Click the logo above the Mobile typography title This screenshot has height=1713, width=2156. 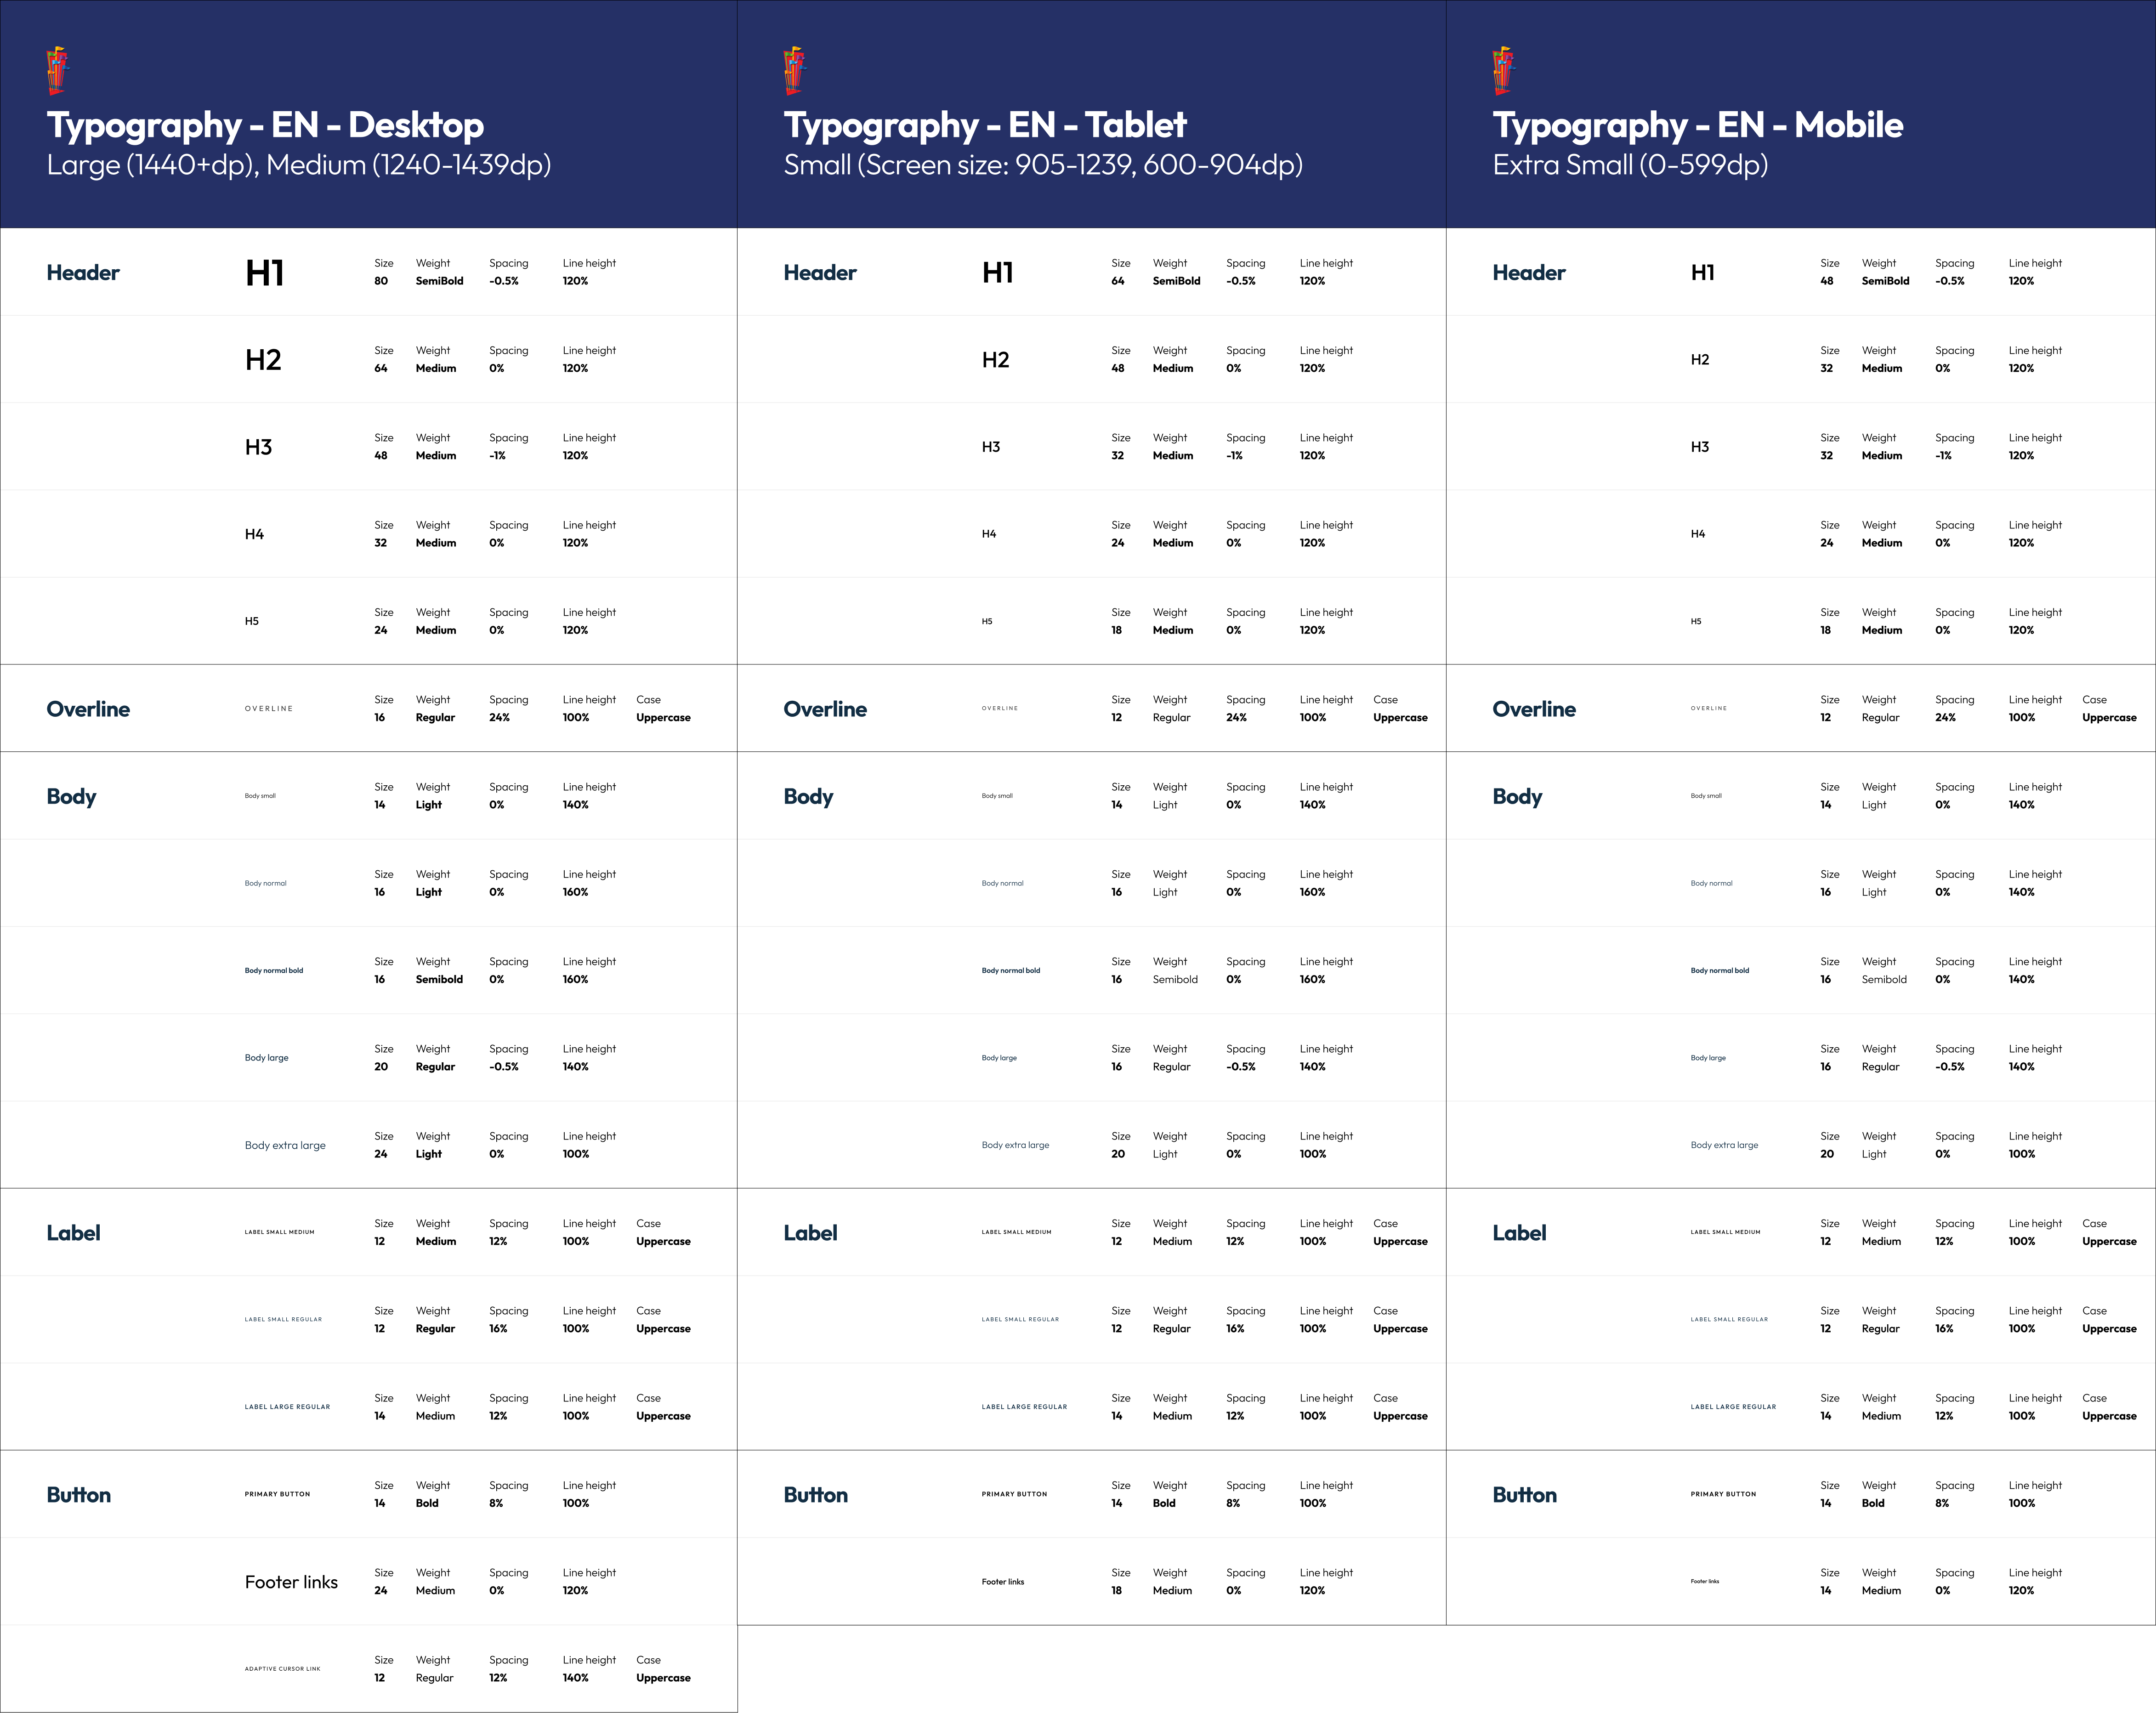1503,70
